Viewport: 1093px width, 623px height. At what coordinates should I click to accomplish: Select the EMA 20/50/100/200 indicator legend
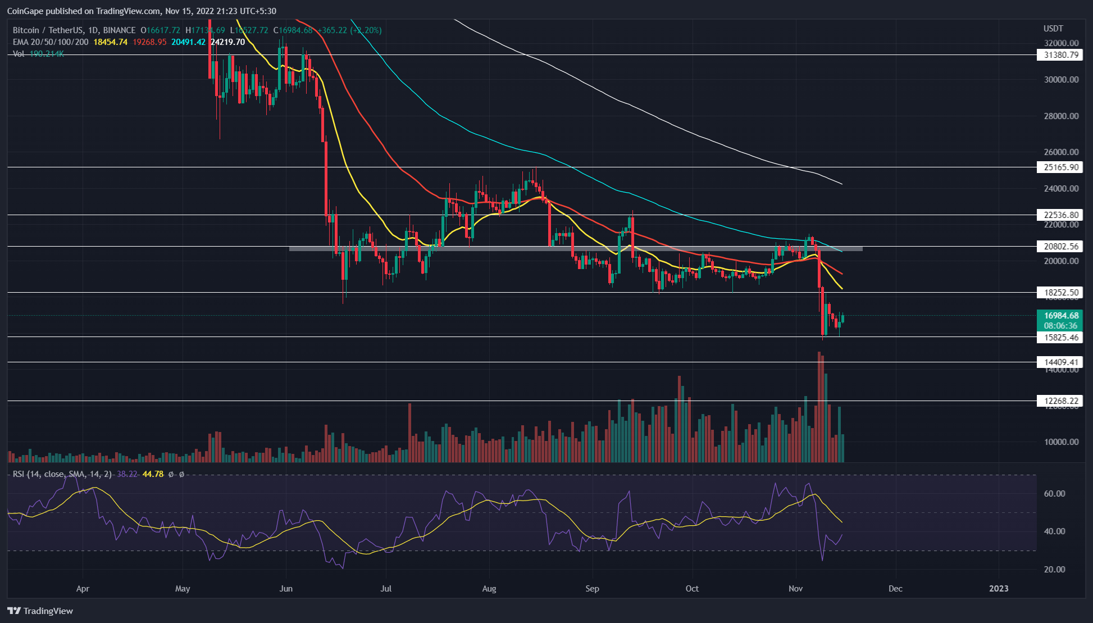(x=51, y=42)
